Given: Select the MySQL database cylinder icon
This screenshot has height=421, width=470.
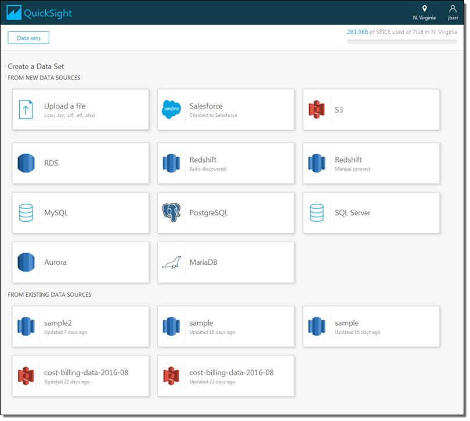Looking at the screenshot, I should click(26, 213).
